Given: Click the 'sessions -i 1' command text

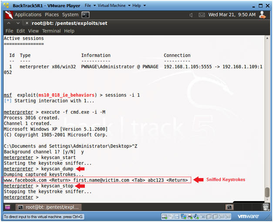Looking at the screenshot, I should [122, 95].
